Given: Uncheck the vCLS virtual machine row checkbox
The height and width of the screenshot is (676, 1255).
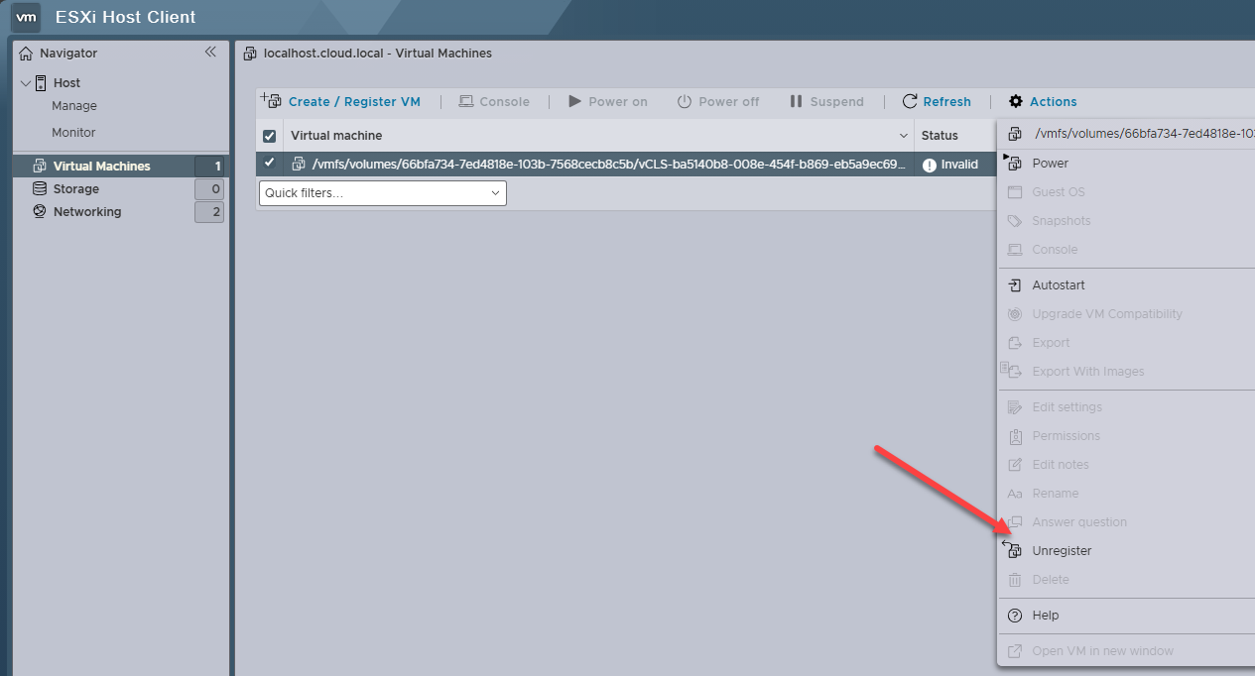Looking at the screenshot, I should pyautogui.click(x=269, y=163).
